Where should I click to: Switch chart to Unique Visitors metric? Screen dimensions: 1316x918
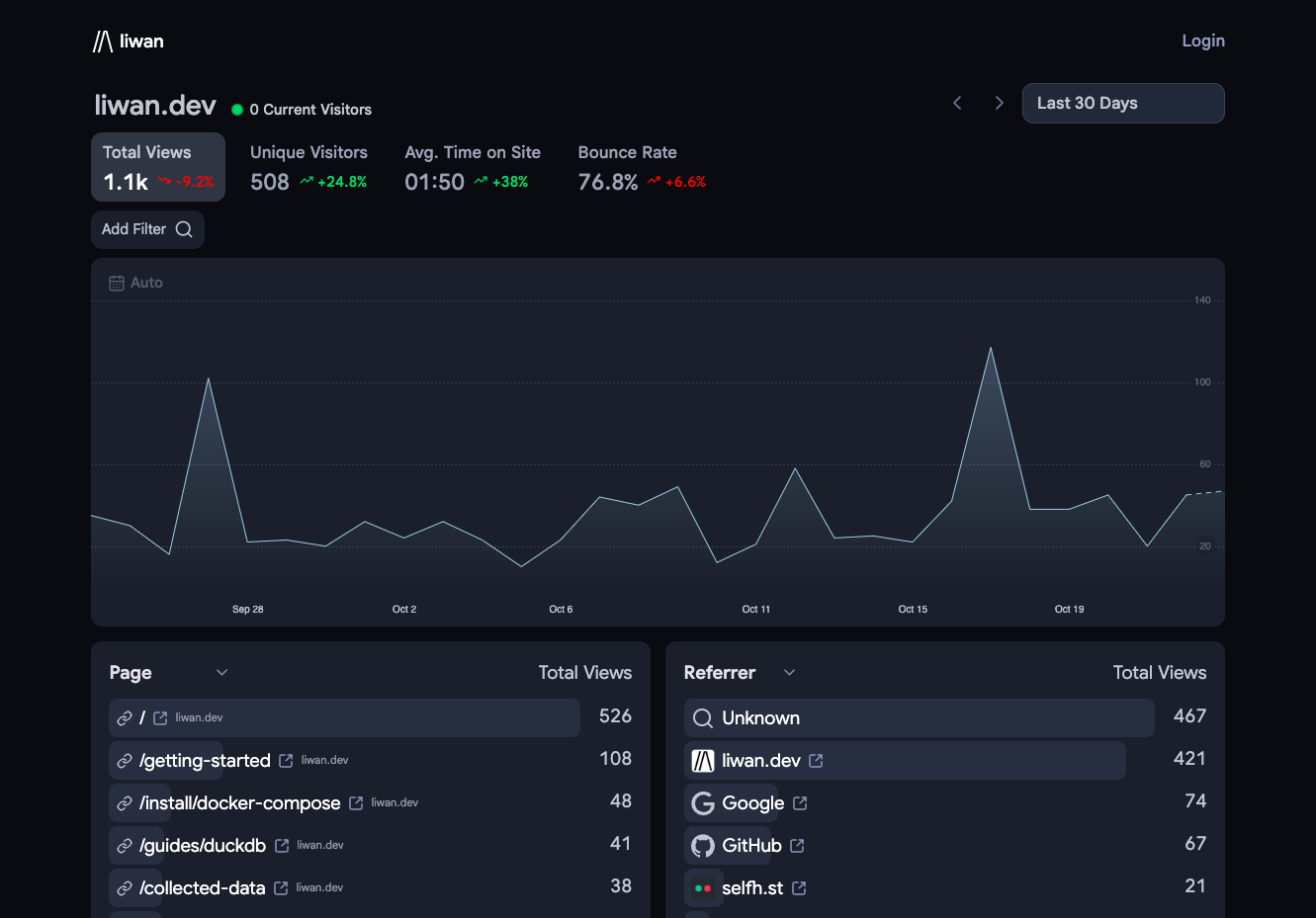(308, 167)
